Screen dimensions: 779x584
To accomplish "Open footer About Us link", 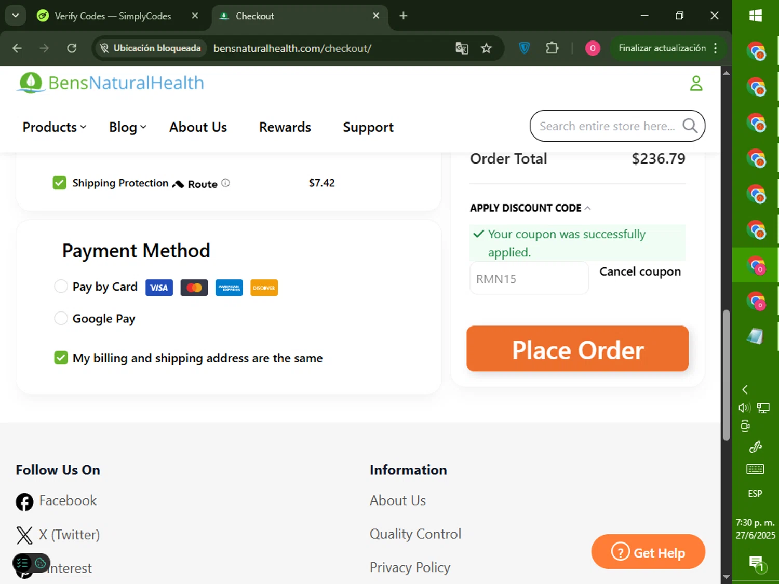I will (397, 500).
